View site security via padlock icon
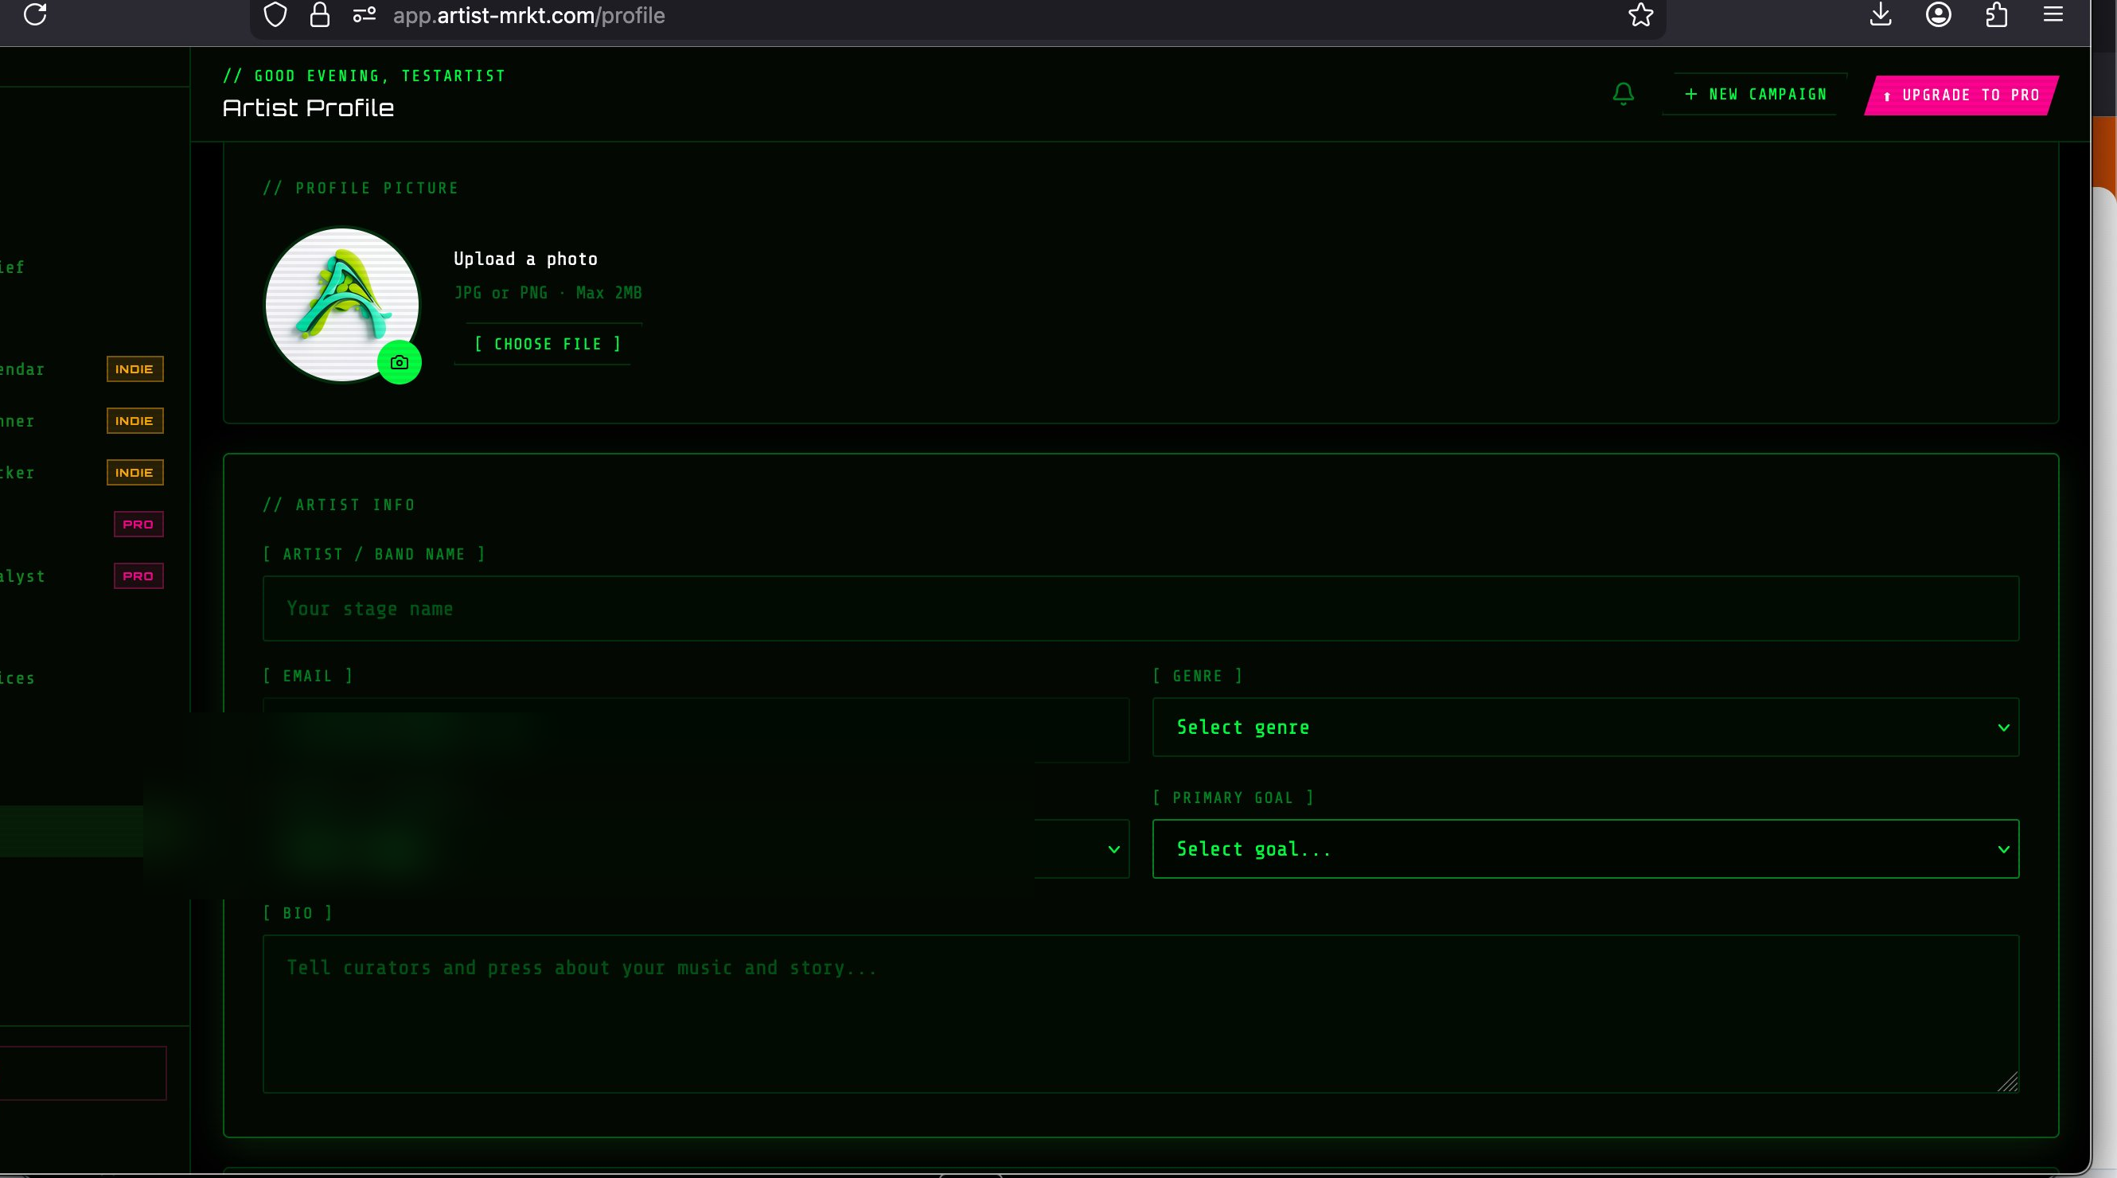Screen dimensions: 2117x1178 click(x=320, y=15)
